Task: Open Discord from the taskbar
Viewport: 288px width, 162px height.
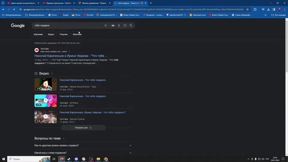Action: [x=76, y=159]
